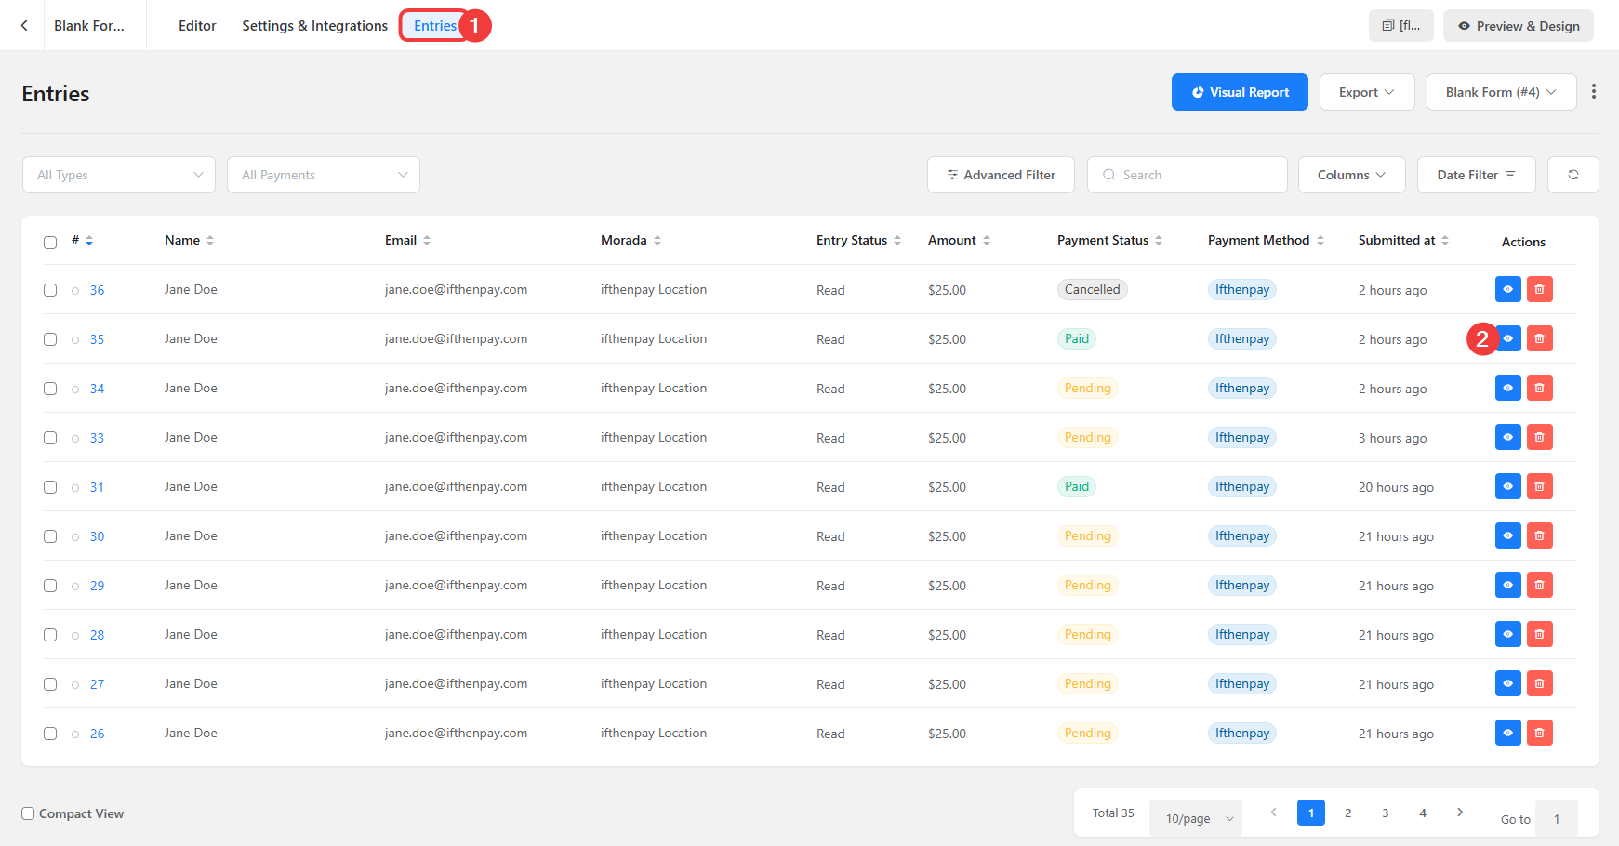1619x846 pixels.
Task: Delete entry 27 with the trash icon
Action: click(1539, 683)
